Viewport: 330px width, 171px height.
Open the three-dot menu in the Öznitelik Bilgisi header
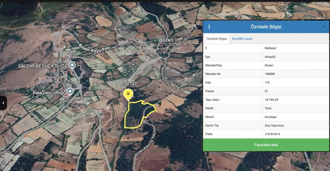coord(209,27)
